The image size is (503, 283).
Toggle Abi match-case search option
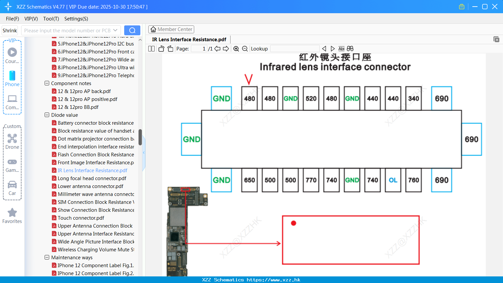click(x=341, y=49)
